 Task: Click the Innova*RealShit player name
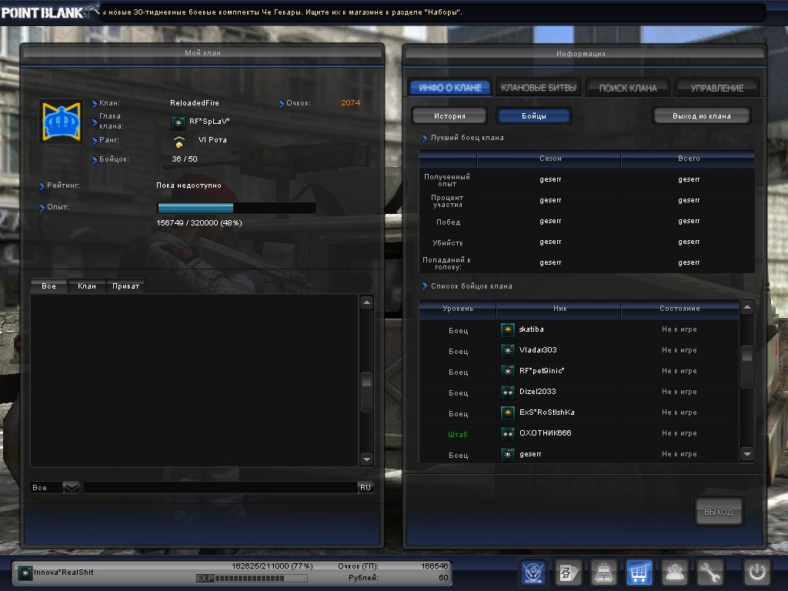pyautogui.click(x=63, y=573)
